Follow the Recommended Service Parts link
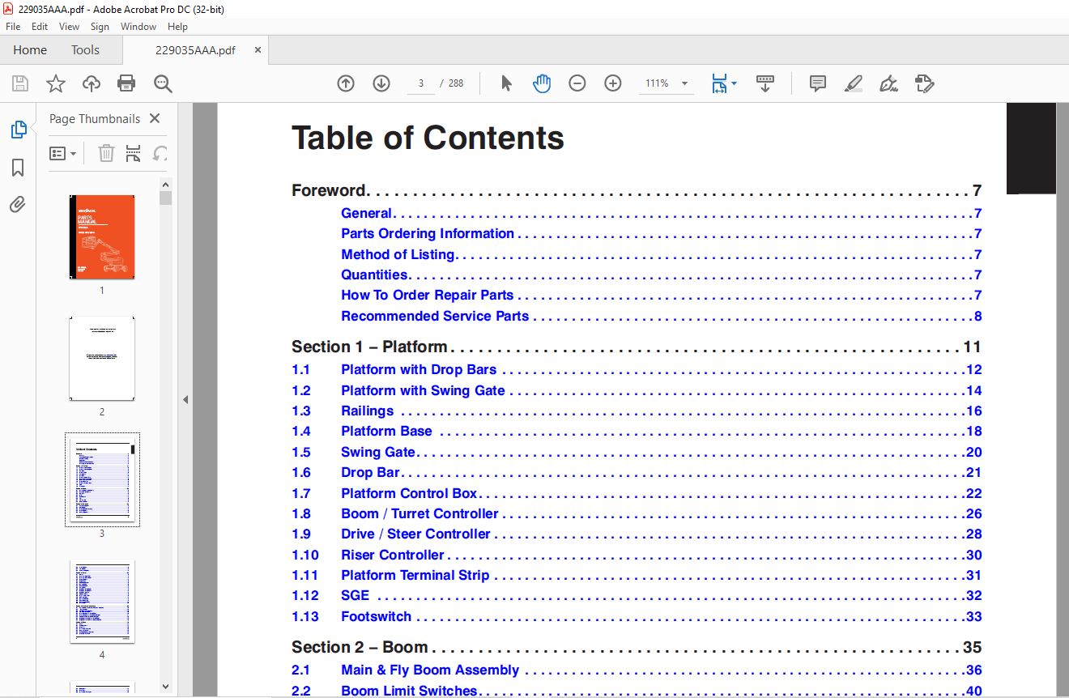The image size is (1069, 698). (435, 317)
